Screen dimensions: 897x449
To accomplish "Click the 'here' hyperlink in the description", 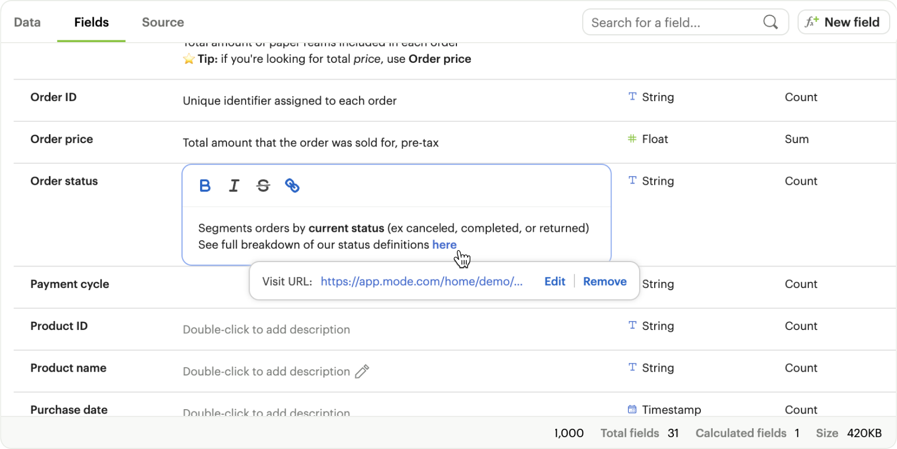I will click(x=444, y=245).
